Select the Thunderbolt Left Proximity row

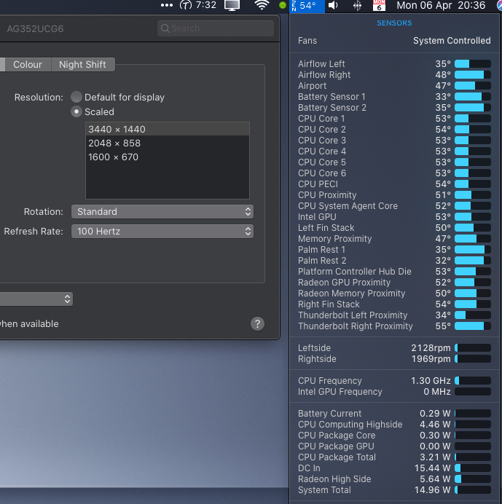(x=394, y=315)
